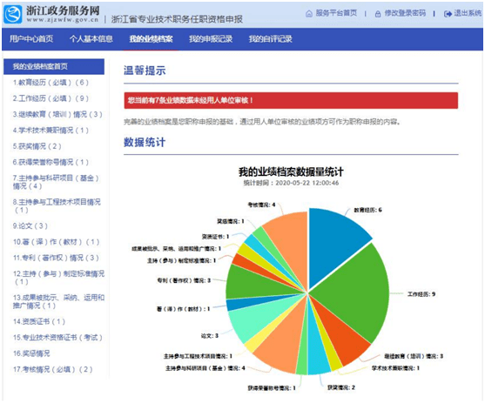Click the red unreviewed-data warning banner

point(291,100)
